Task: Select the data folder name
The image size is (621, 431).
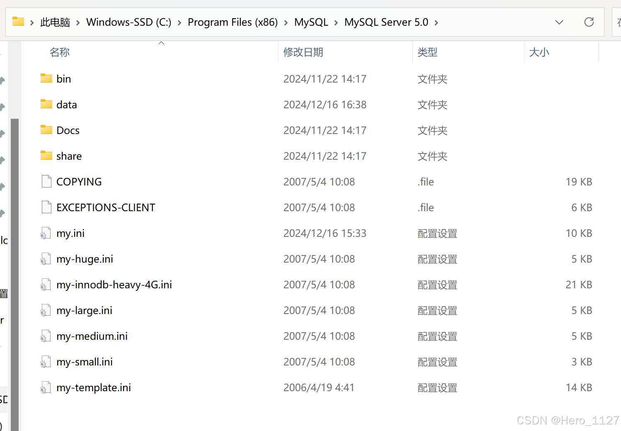Action: (x=67, y=105)
